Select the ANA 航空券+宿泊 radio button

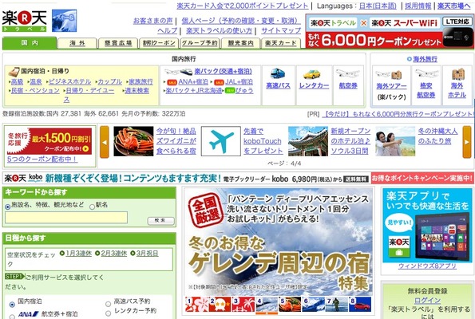12,317
